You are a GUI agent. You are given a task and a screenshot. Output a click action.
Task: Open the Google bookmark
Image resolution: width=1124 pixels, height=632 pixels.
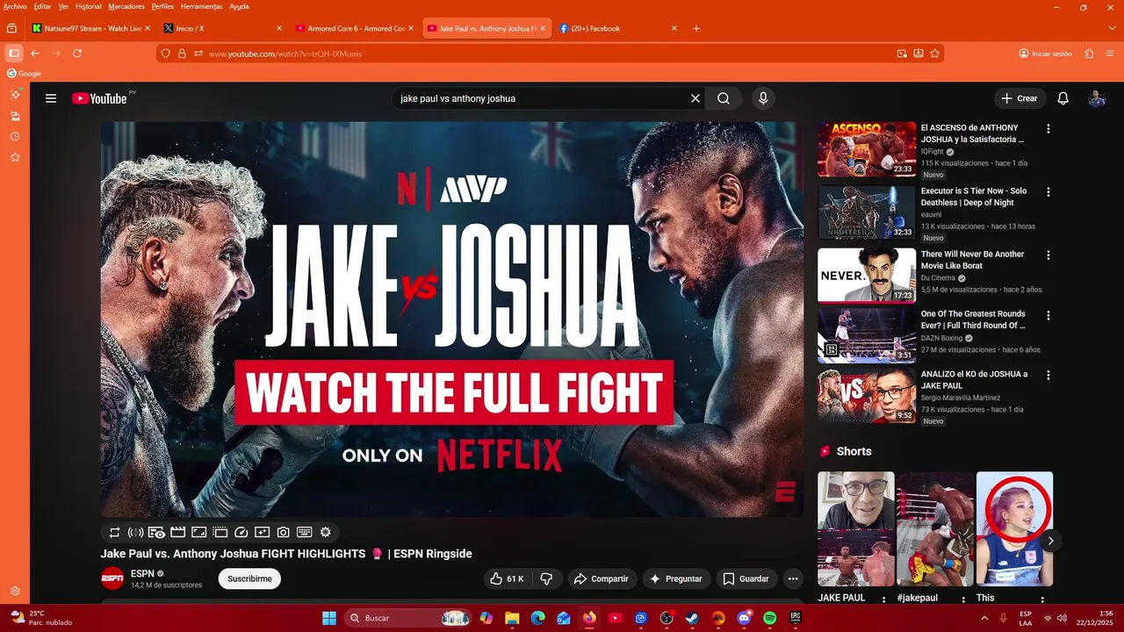25,74
